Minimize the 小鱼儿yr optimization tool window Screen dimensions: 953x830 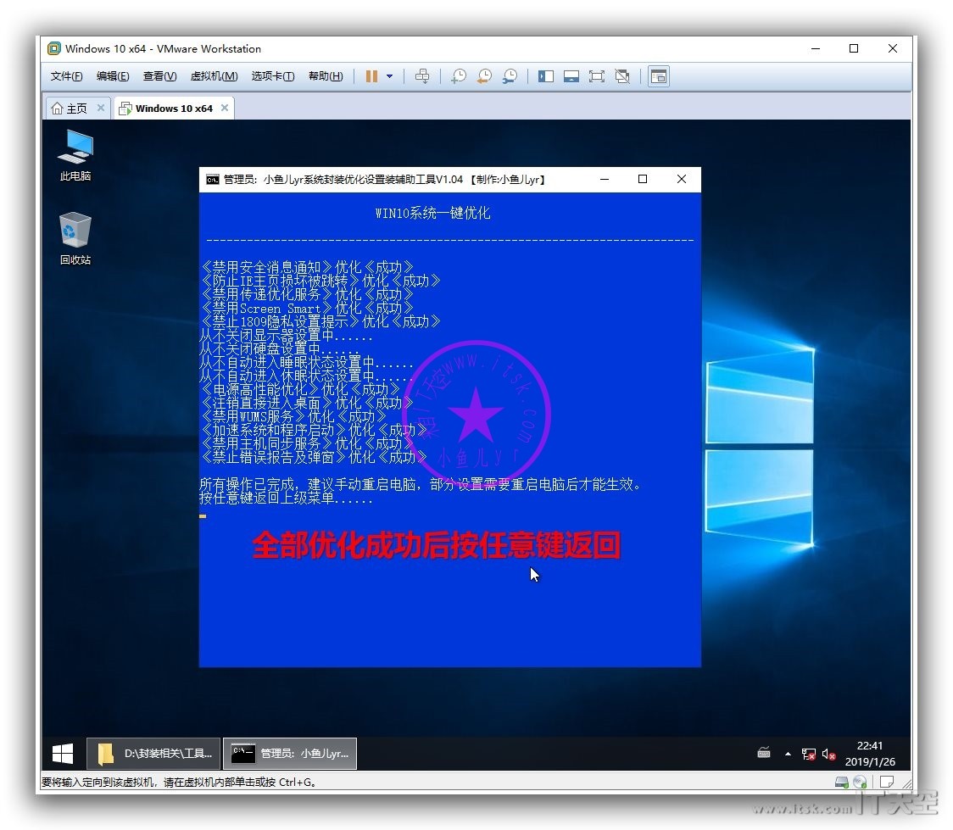605,179
